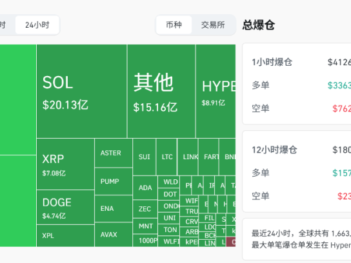This screenshot has height=263, width=351.
Task: Click the ZEC treemap cell
Action: coord(145,209)
